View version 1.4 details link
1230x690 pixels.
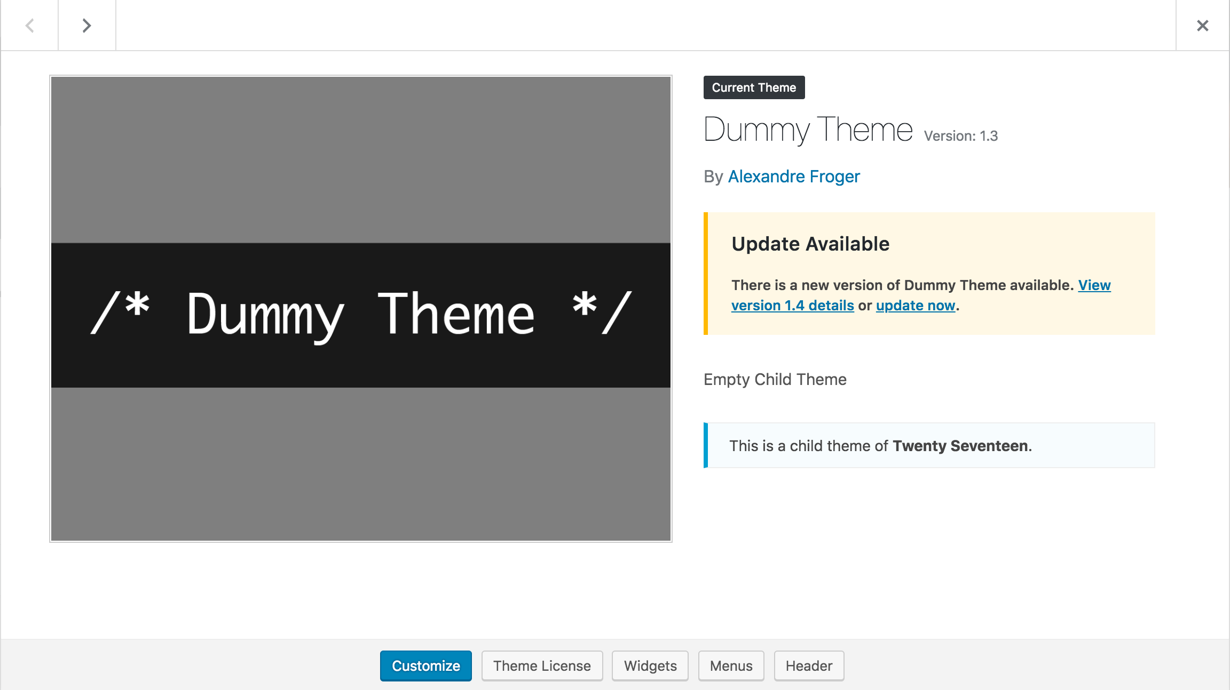921,295
